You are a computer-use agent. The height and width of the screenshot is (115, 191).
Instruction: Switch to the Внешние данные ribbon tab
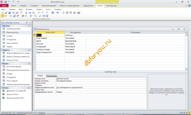[49, 5]
